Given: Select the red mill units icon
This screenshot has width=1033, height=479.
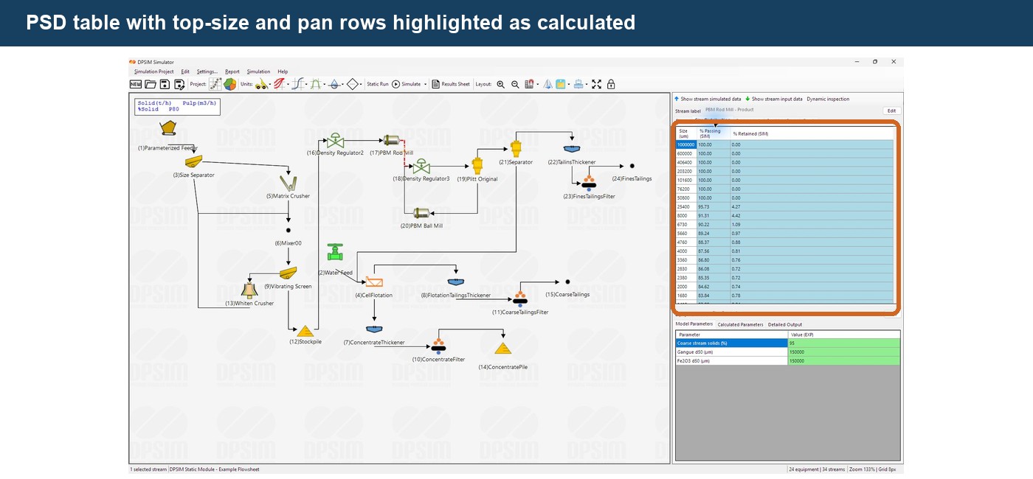Looking at the screenshot, I should pos(281,84).
